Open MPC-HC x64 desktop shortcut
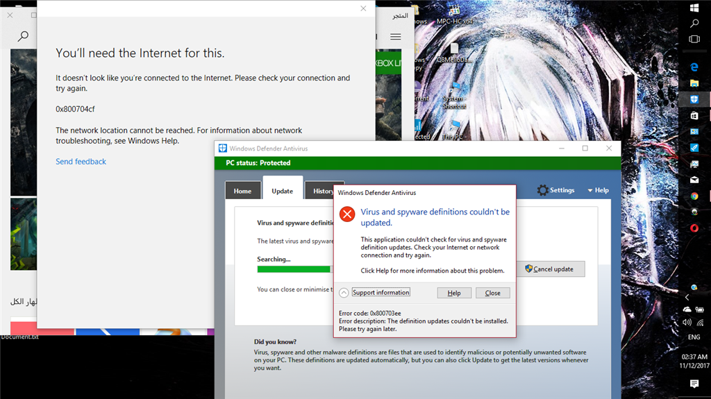 click(454, 14)
